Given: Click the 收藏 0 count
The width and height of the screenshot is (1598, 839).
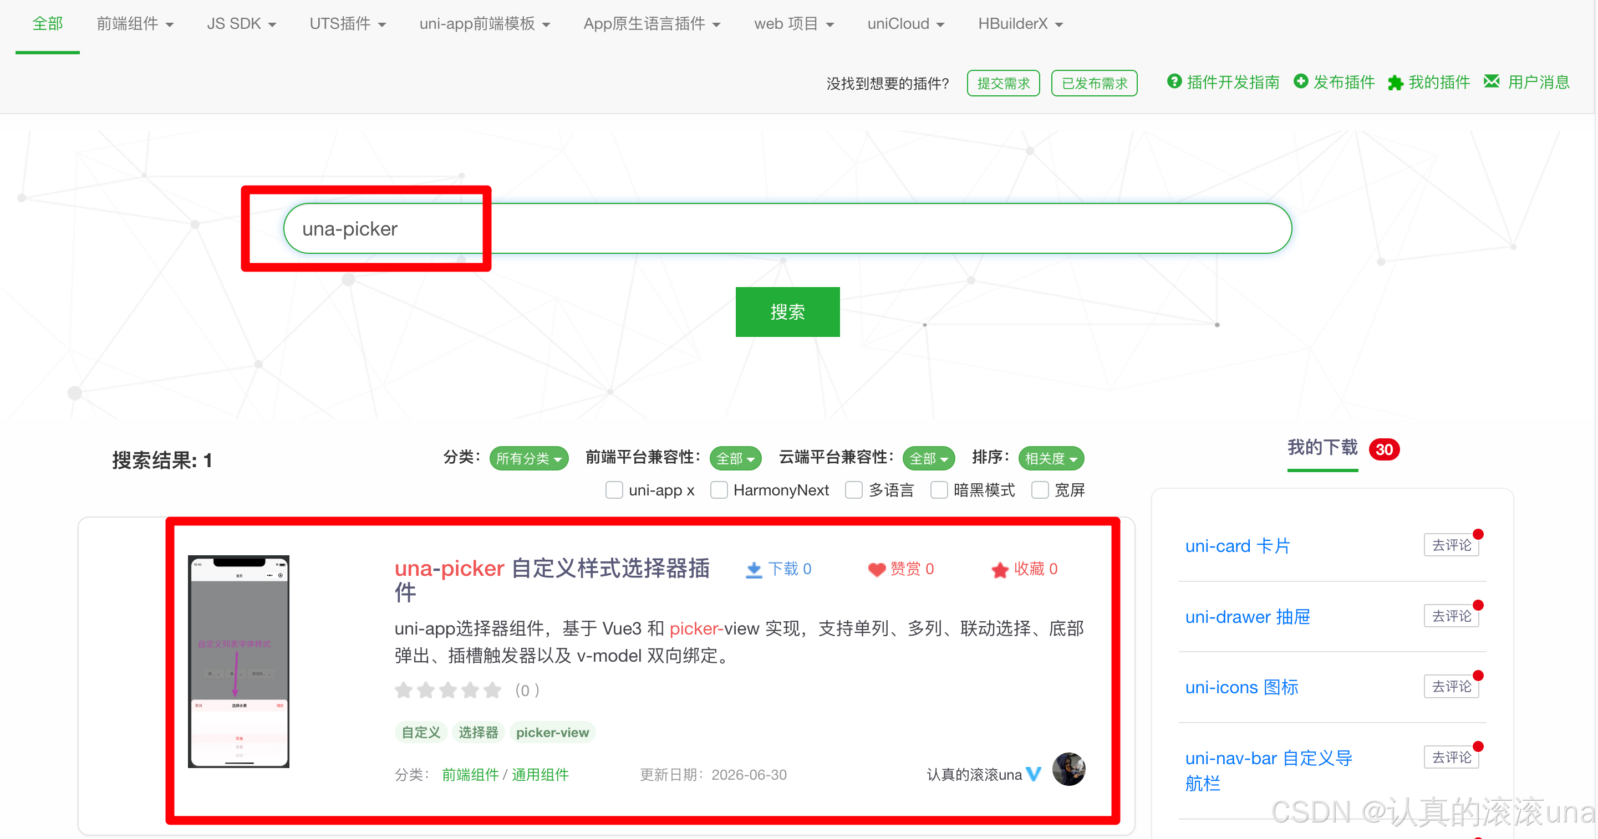Looking at the screenshot, I should [x=1035, y=569].
